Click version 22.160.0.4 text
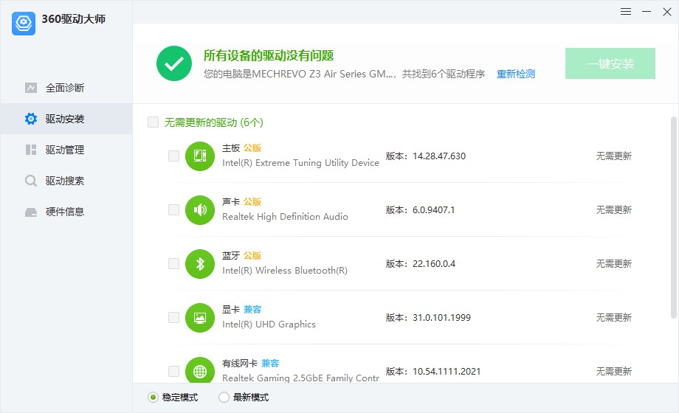The height and width of the screenshot is (413, 679). [x=434, y=263]
